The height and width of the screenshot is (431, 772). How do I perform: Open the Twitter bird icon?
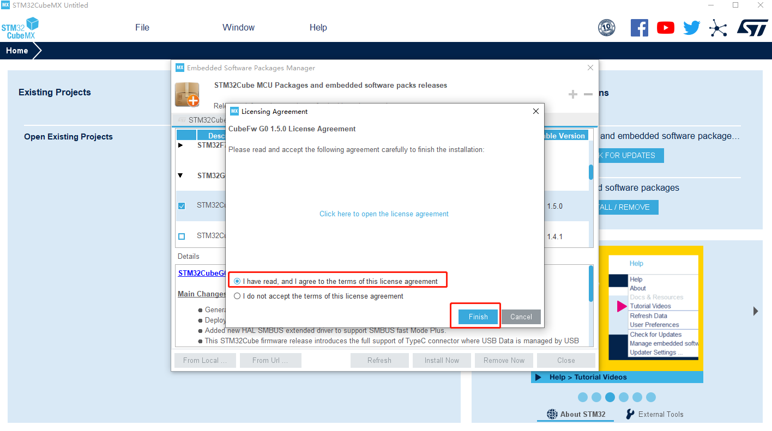[x=692, y=28]
